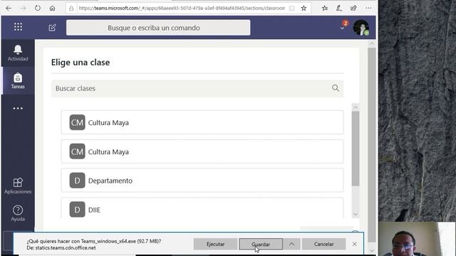Click the class list scroll up arrow

[356, 107]
